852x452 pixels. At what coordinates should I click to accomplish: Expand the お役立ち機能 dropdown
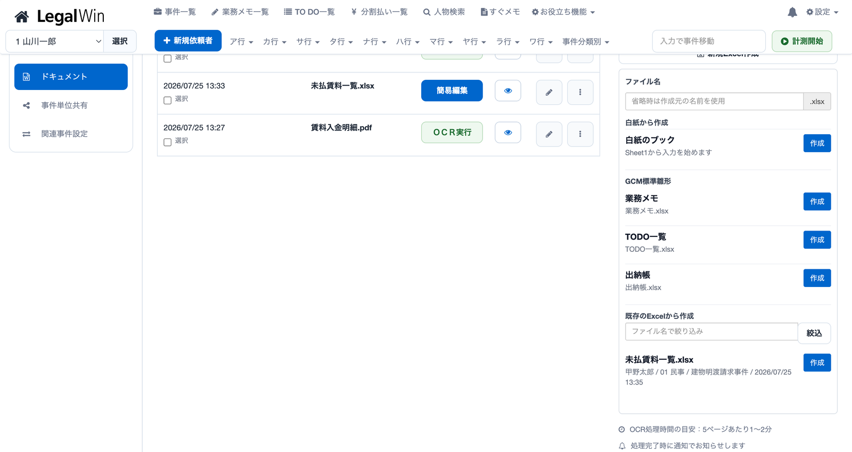point(563,12)
